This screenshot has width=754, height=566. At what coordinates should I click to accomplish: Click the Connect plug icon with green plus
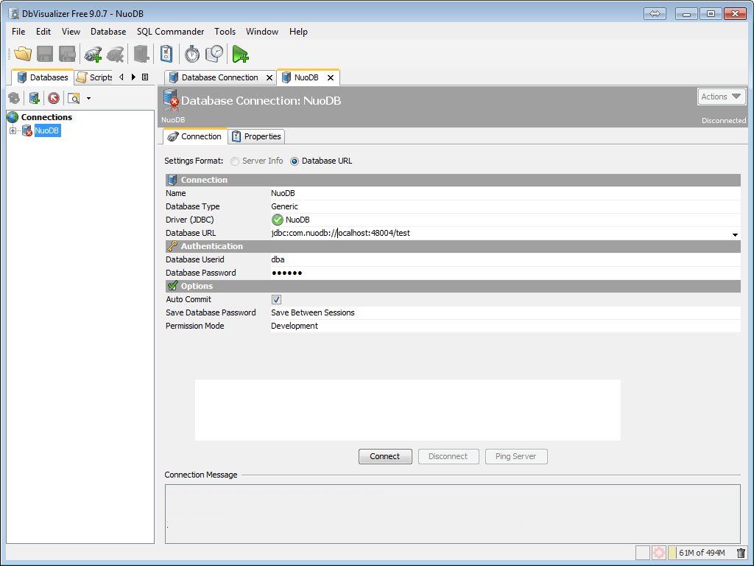click(93, 54)
